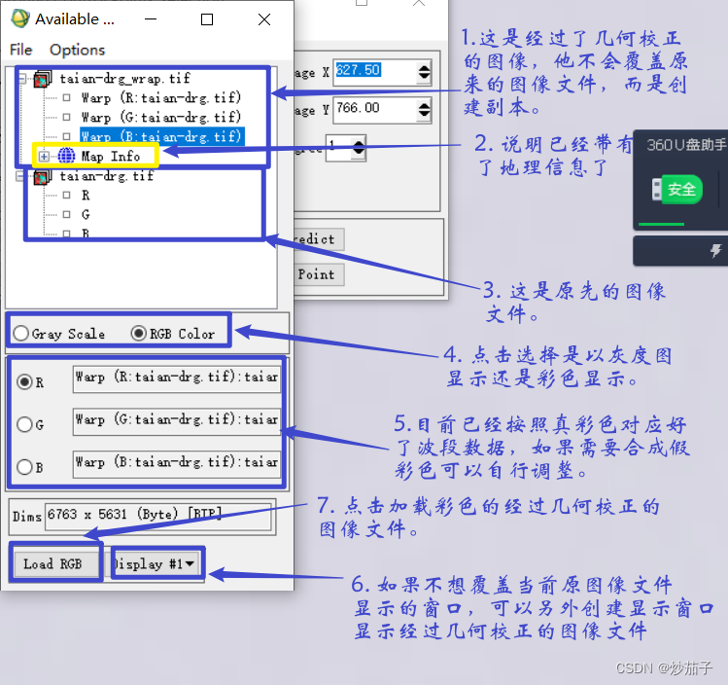Screen dimensions: 728x685
Task: Select the RGB Color radio button
Action: point(138,333)
